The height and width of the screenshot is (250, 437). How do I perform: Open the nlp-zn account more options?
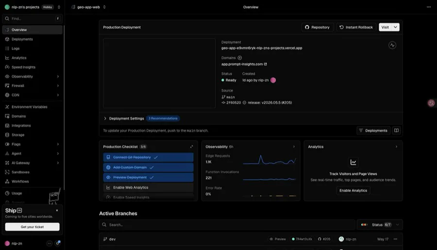50,243
